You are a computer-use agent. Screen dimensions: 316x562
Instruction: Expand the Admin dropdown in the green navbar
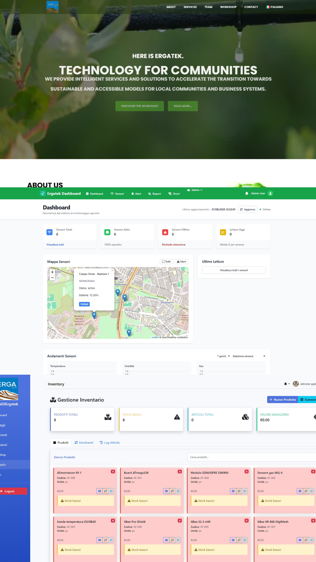[x=195, y=190]
